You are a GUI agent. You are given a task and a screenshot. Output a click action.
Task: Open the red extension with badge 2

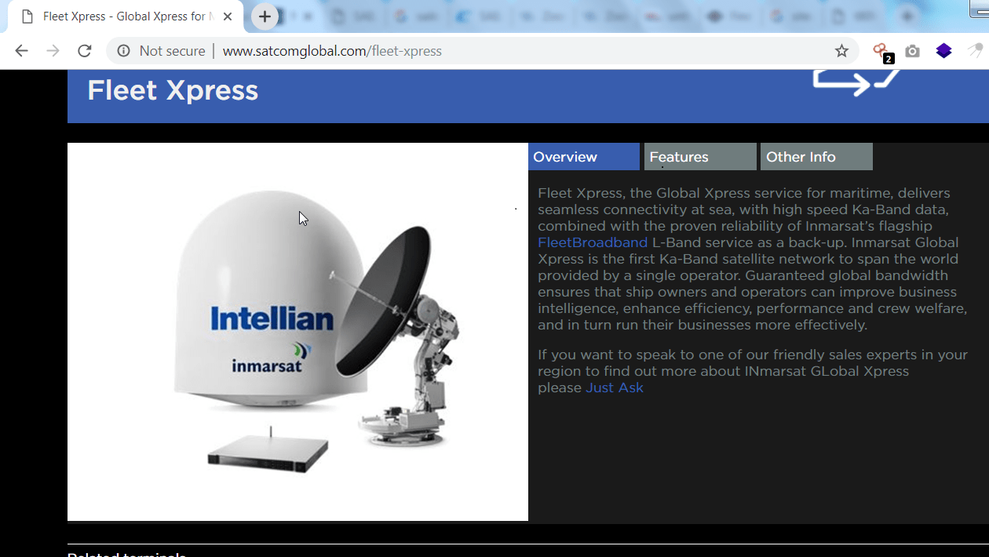click(881, 51)
